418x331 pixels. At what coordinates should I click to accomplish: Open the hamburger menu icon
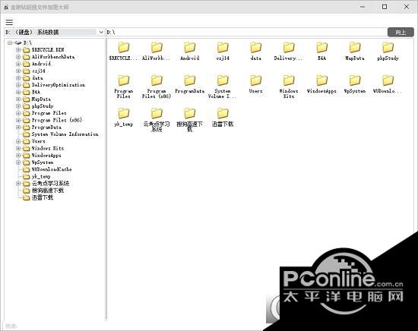coord(9,22)
